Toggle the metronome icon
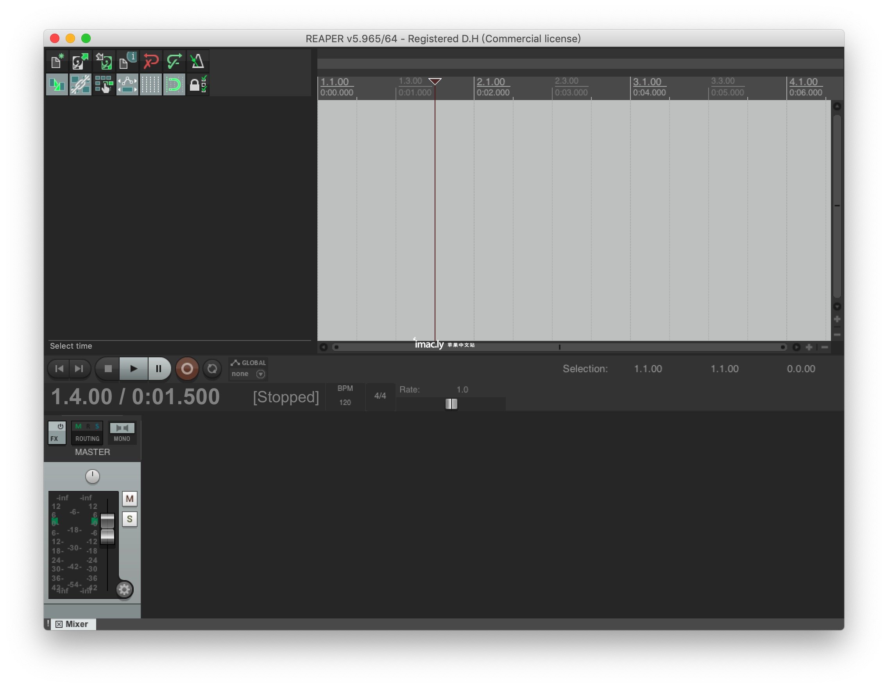Screen dimensions: 888x688 tap(198, 61)
